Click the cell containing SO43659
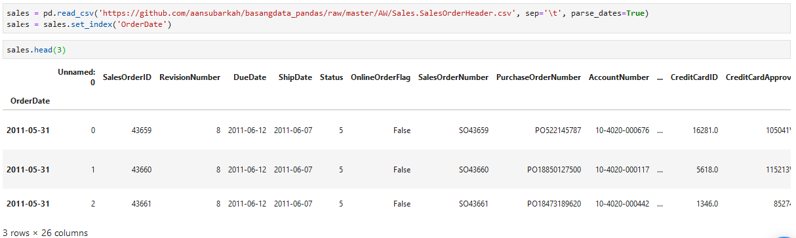 pos(473,130)
